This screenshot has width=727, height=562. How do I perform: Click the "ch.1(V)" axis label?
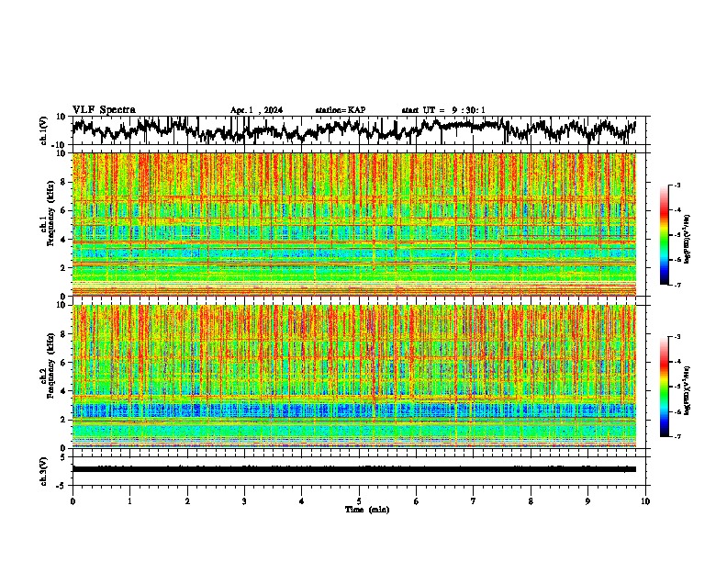click(44, 130)
